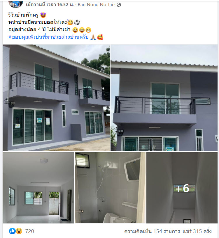Image resolution: width=219 pixels, height=238 pixels.
Task: Click the folded hands emoji
Action: pos(93,37)
